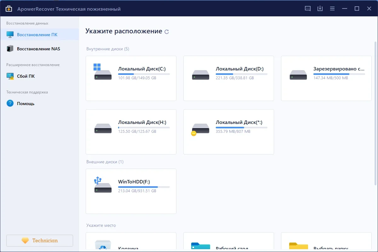Click the USB drive icon for WinToHDD(F:)
The width and height of the screenshot is (378, 252).
103,185
